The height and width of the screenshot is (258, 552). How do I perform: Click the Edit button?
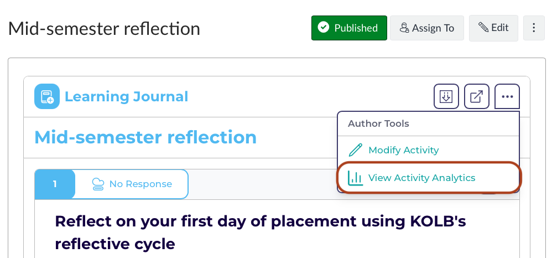[493, 28]
